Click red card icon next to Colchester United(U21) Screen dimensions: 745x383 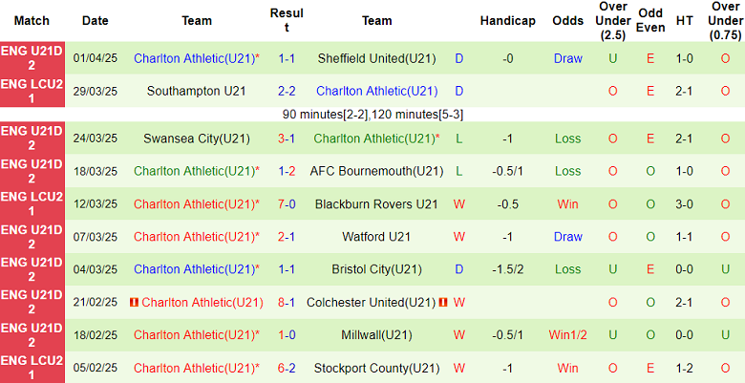[443, 303]
